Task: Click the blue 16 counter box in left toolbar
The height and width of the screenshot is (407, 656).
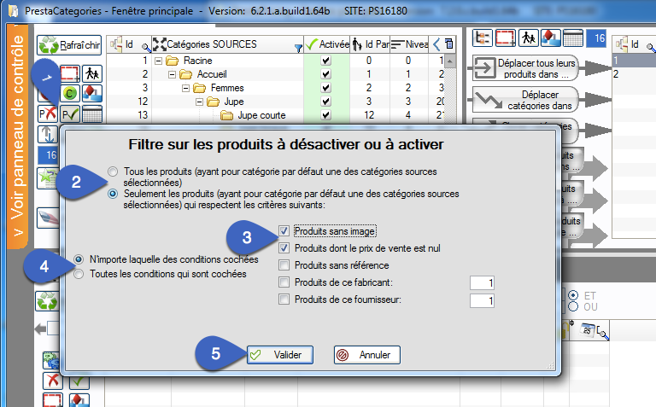Action: click(x=50, y=155)
